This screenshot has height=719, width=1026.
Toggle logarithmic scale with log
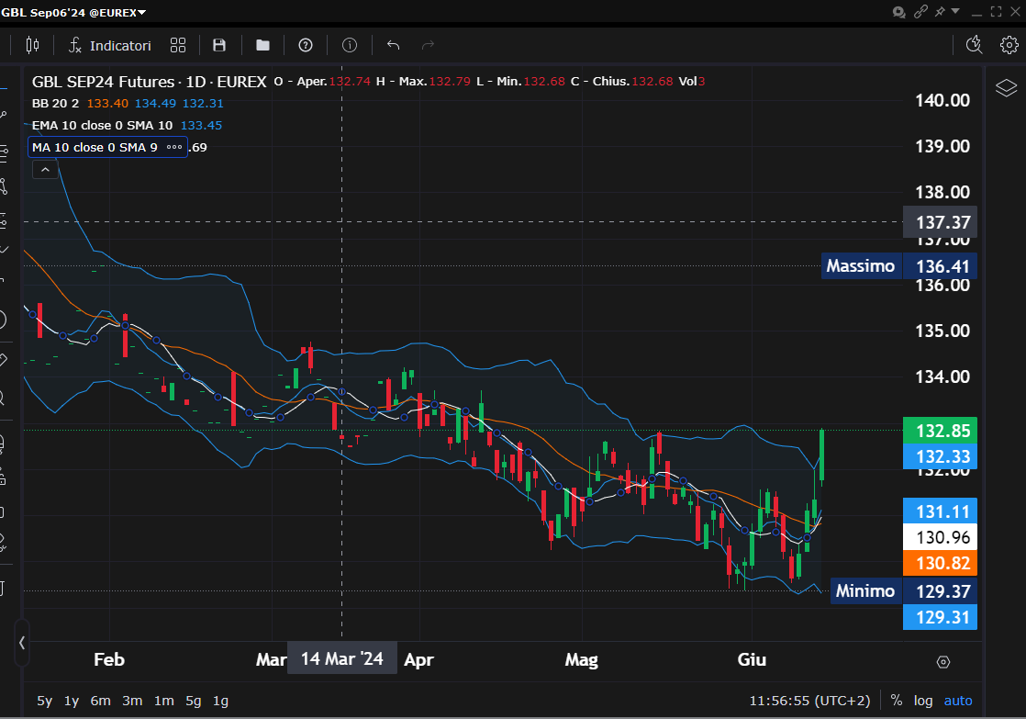pos(922,701)
